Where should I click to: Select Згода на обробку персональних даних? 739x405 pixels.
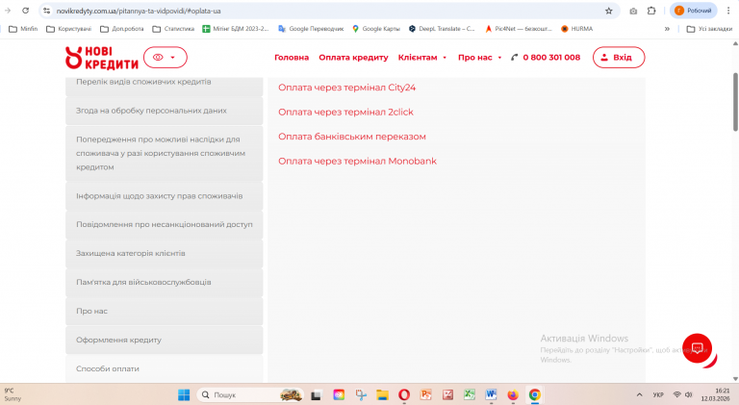(x=164, y=111)
